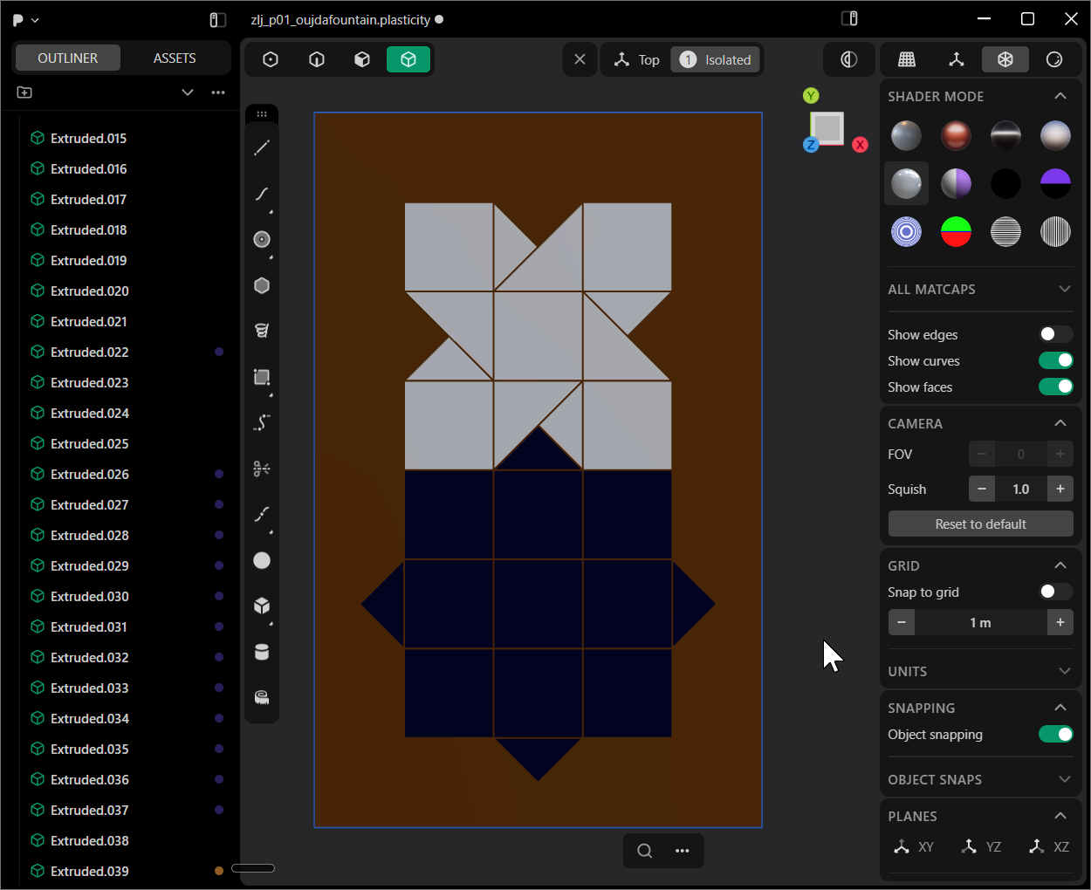The height and width of the screenshot is (890, 1091).
Task: Switch to the Assets tab
Action: click(x=175, y=58)
